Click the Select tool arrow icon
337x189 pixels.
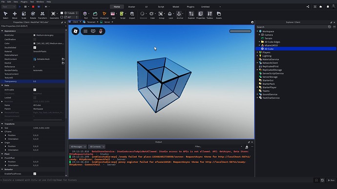click(5, 14)
